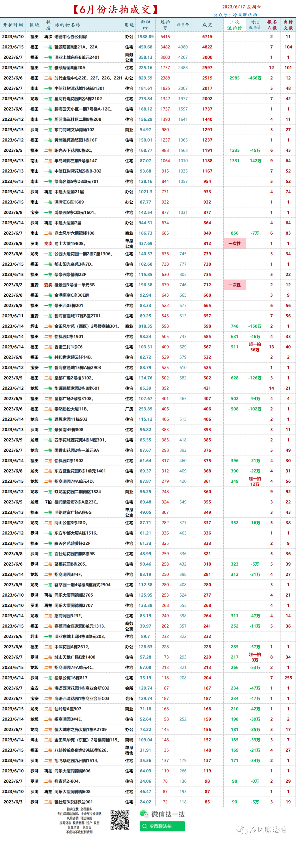Select 深业上城东座B单元2401 entry

pyautogui.click(x=77, y=57)
